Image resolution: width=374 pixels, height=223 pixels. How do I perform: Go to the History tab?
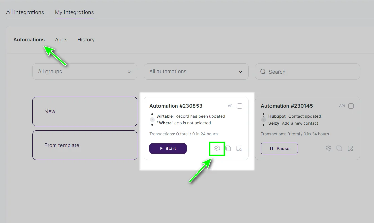click(86, 40)
